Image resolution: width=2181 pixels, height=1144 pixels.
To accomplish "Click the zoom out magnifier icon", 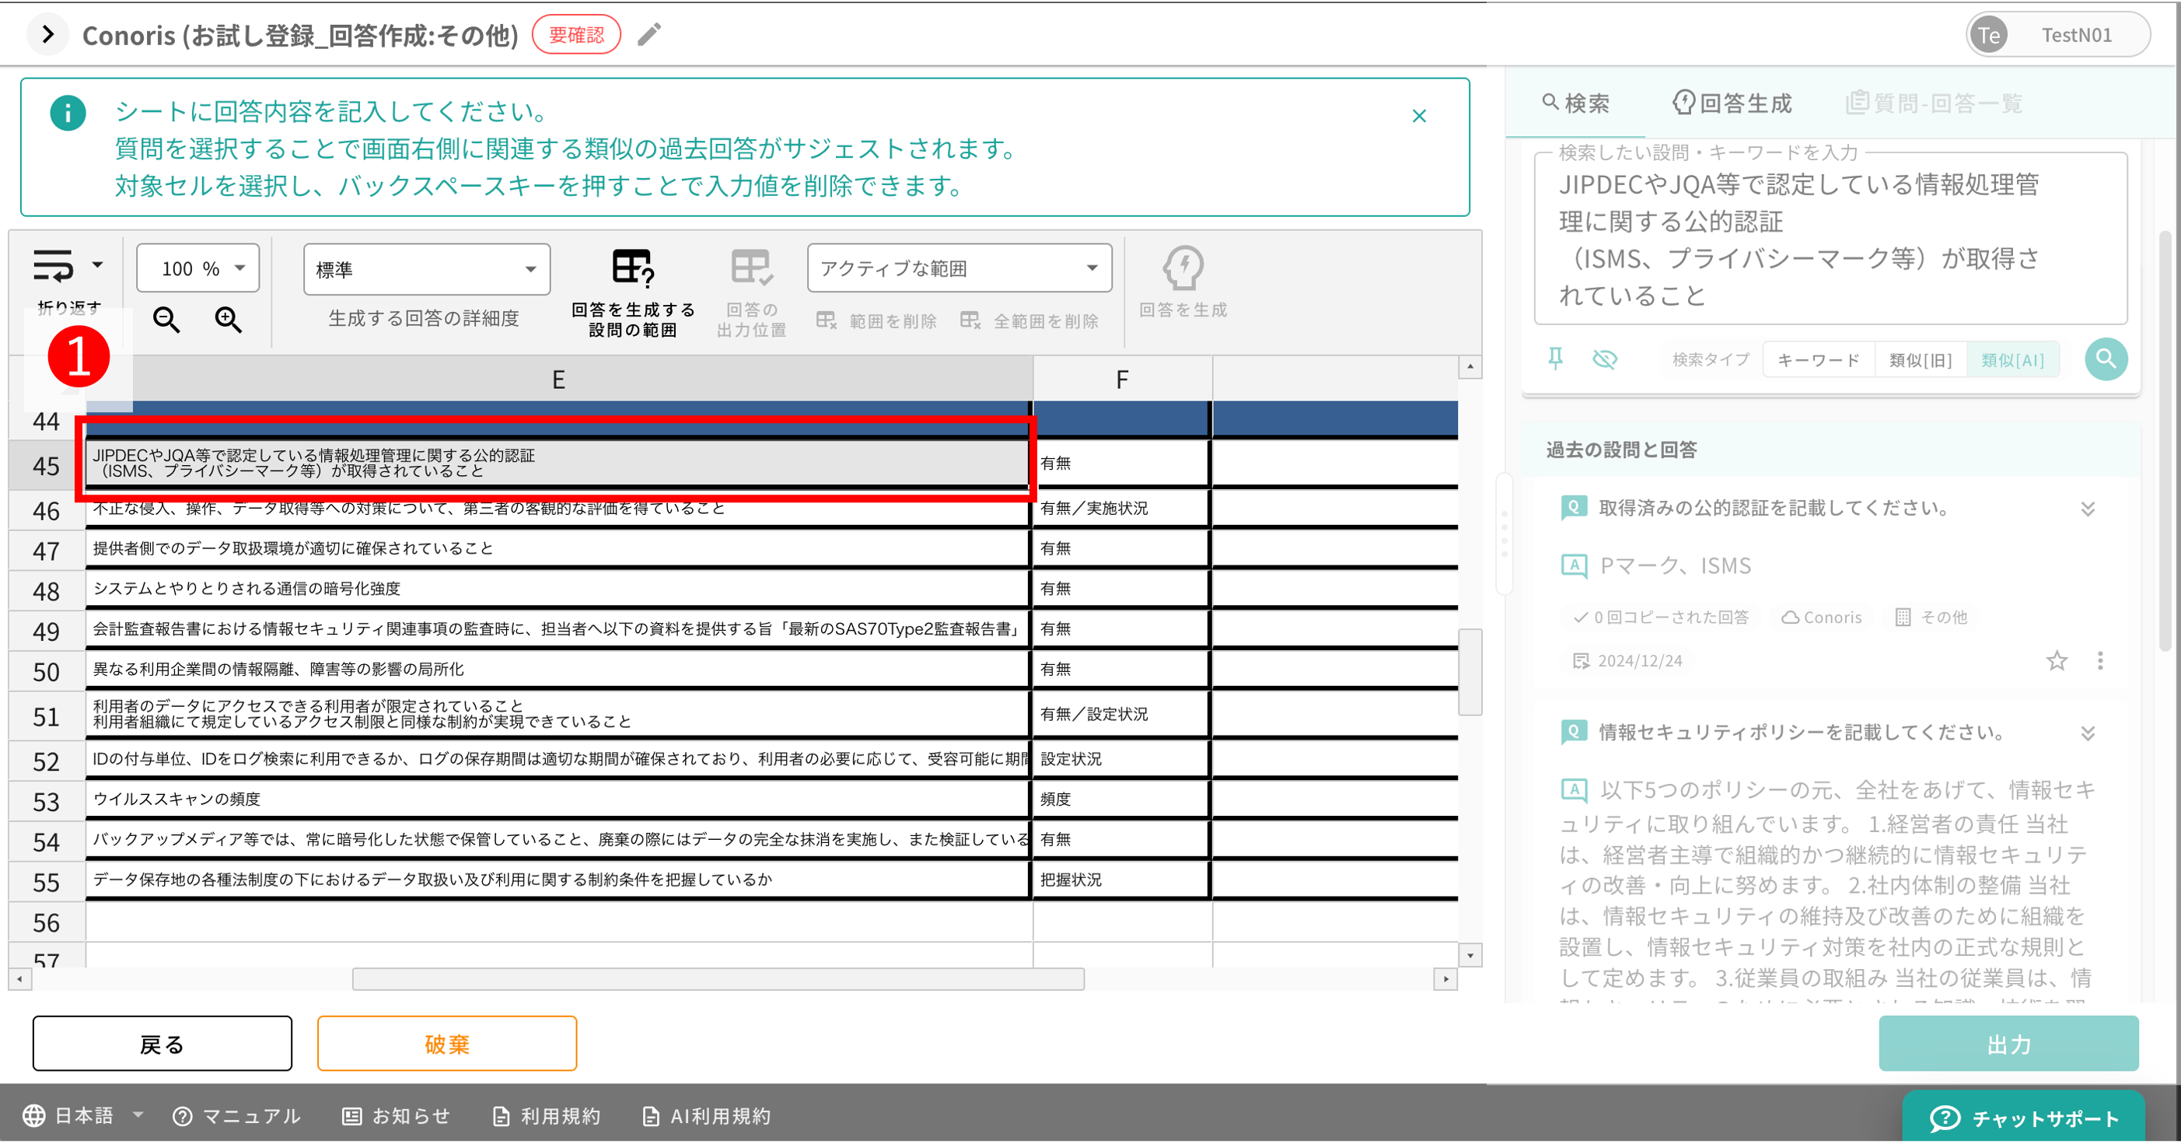I will [x=166, y=320].
